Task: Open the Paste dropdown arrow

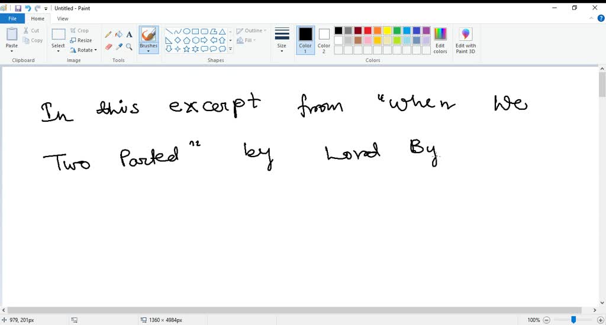Action: (x=12, y=51)
